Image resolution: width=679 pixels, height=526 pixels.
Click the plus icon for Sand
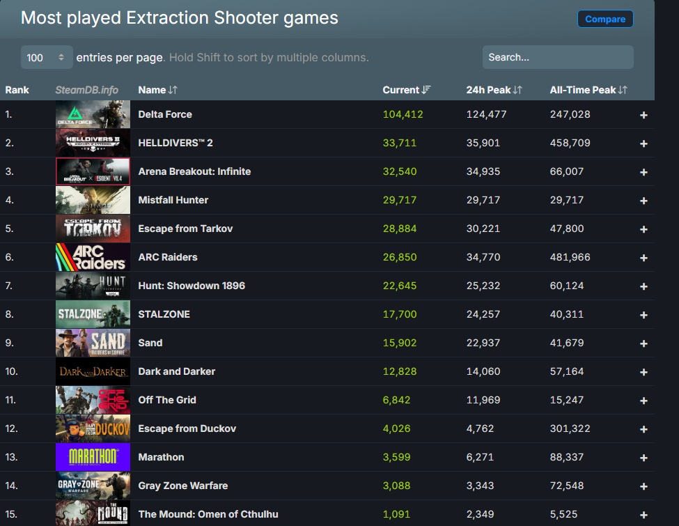click(x=643, y=343)
